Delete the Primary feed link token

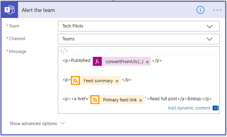coord(141,100)
